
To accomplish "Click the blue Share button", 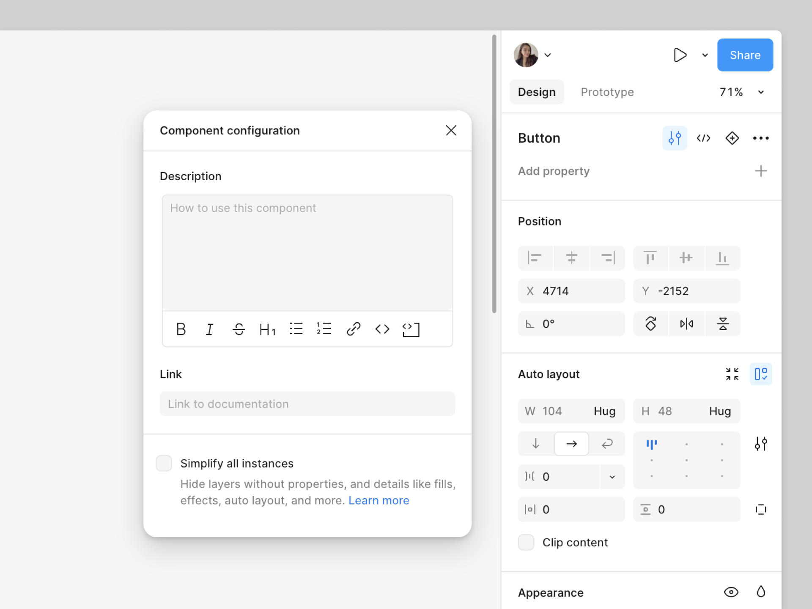I will 745,55.
